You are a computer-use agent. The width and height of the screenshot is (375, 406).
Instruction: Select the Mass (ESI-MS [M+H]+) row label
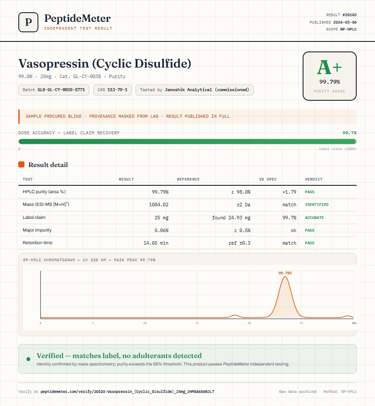pyautogui.click(x=46, y=204)
